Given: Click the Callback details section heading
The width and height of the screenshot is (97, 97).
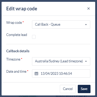Looking at the screenshot, I should point(18,51).
